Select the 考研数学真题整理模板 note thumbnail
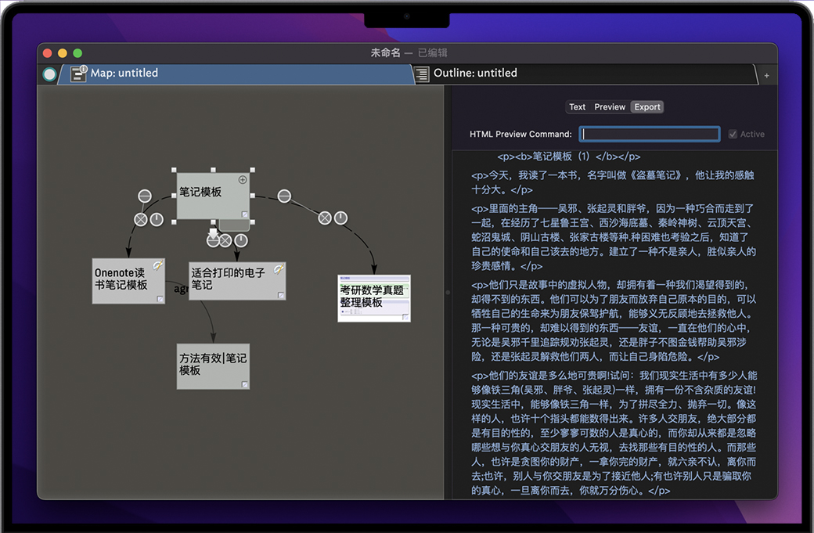The height and width of the screenshot is (533, 814). [x=373, y=298]
